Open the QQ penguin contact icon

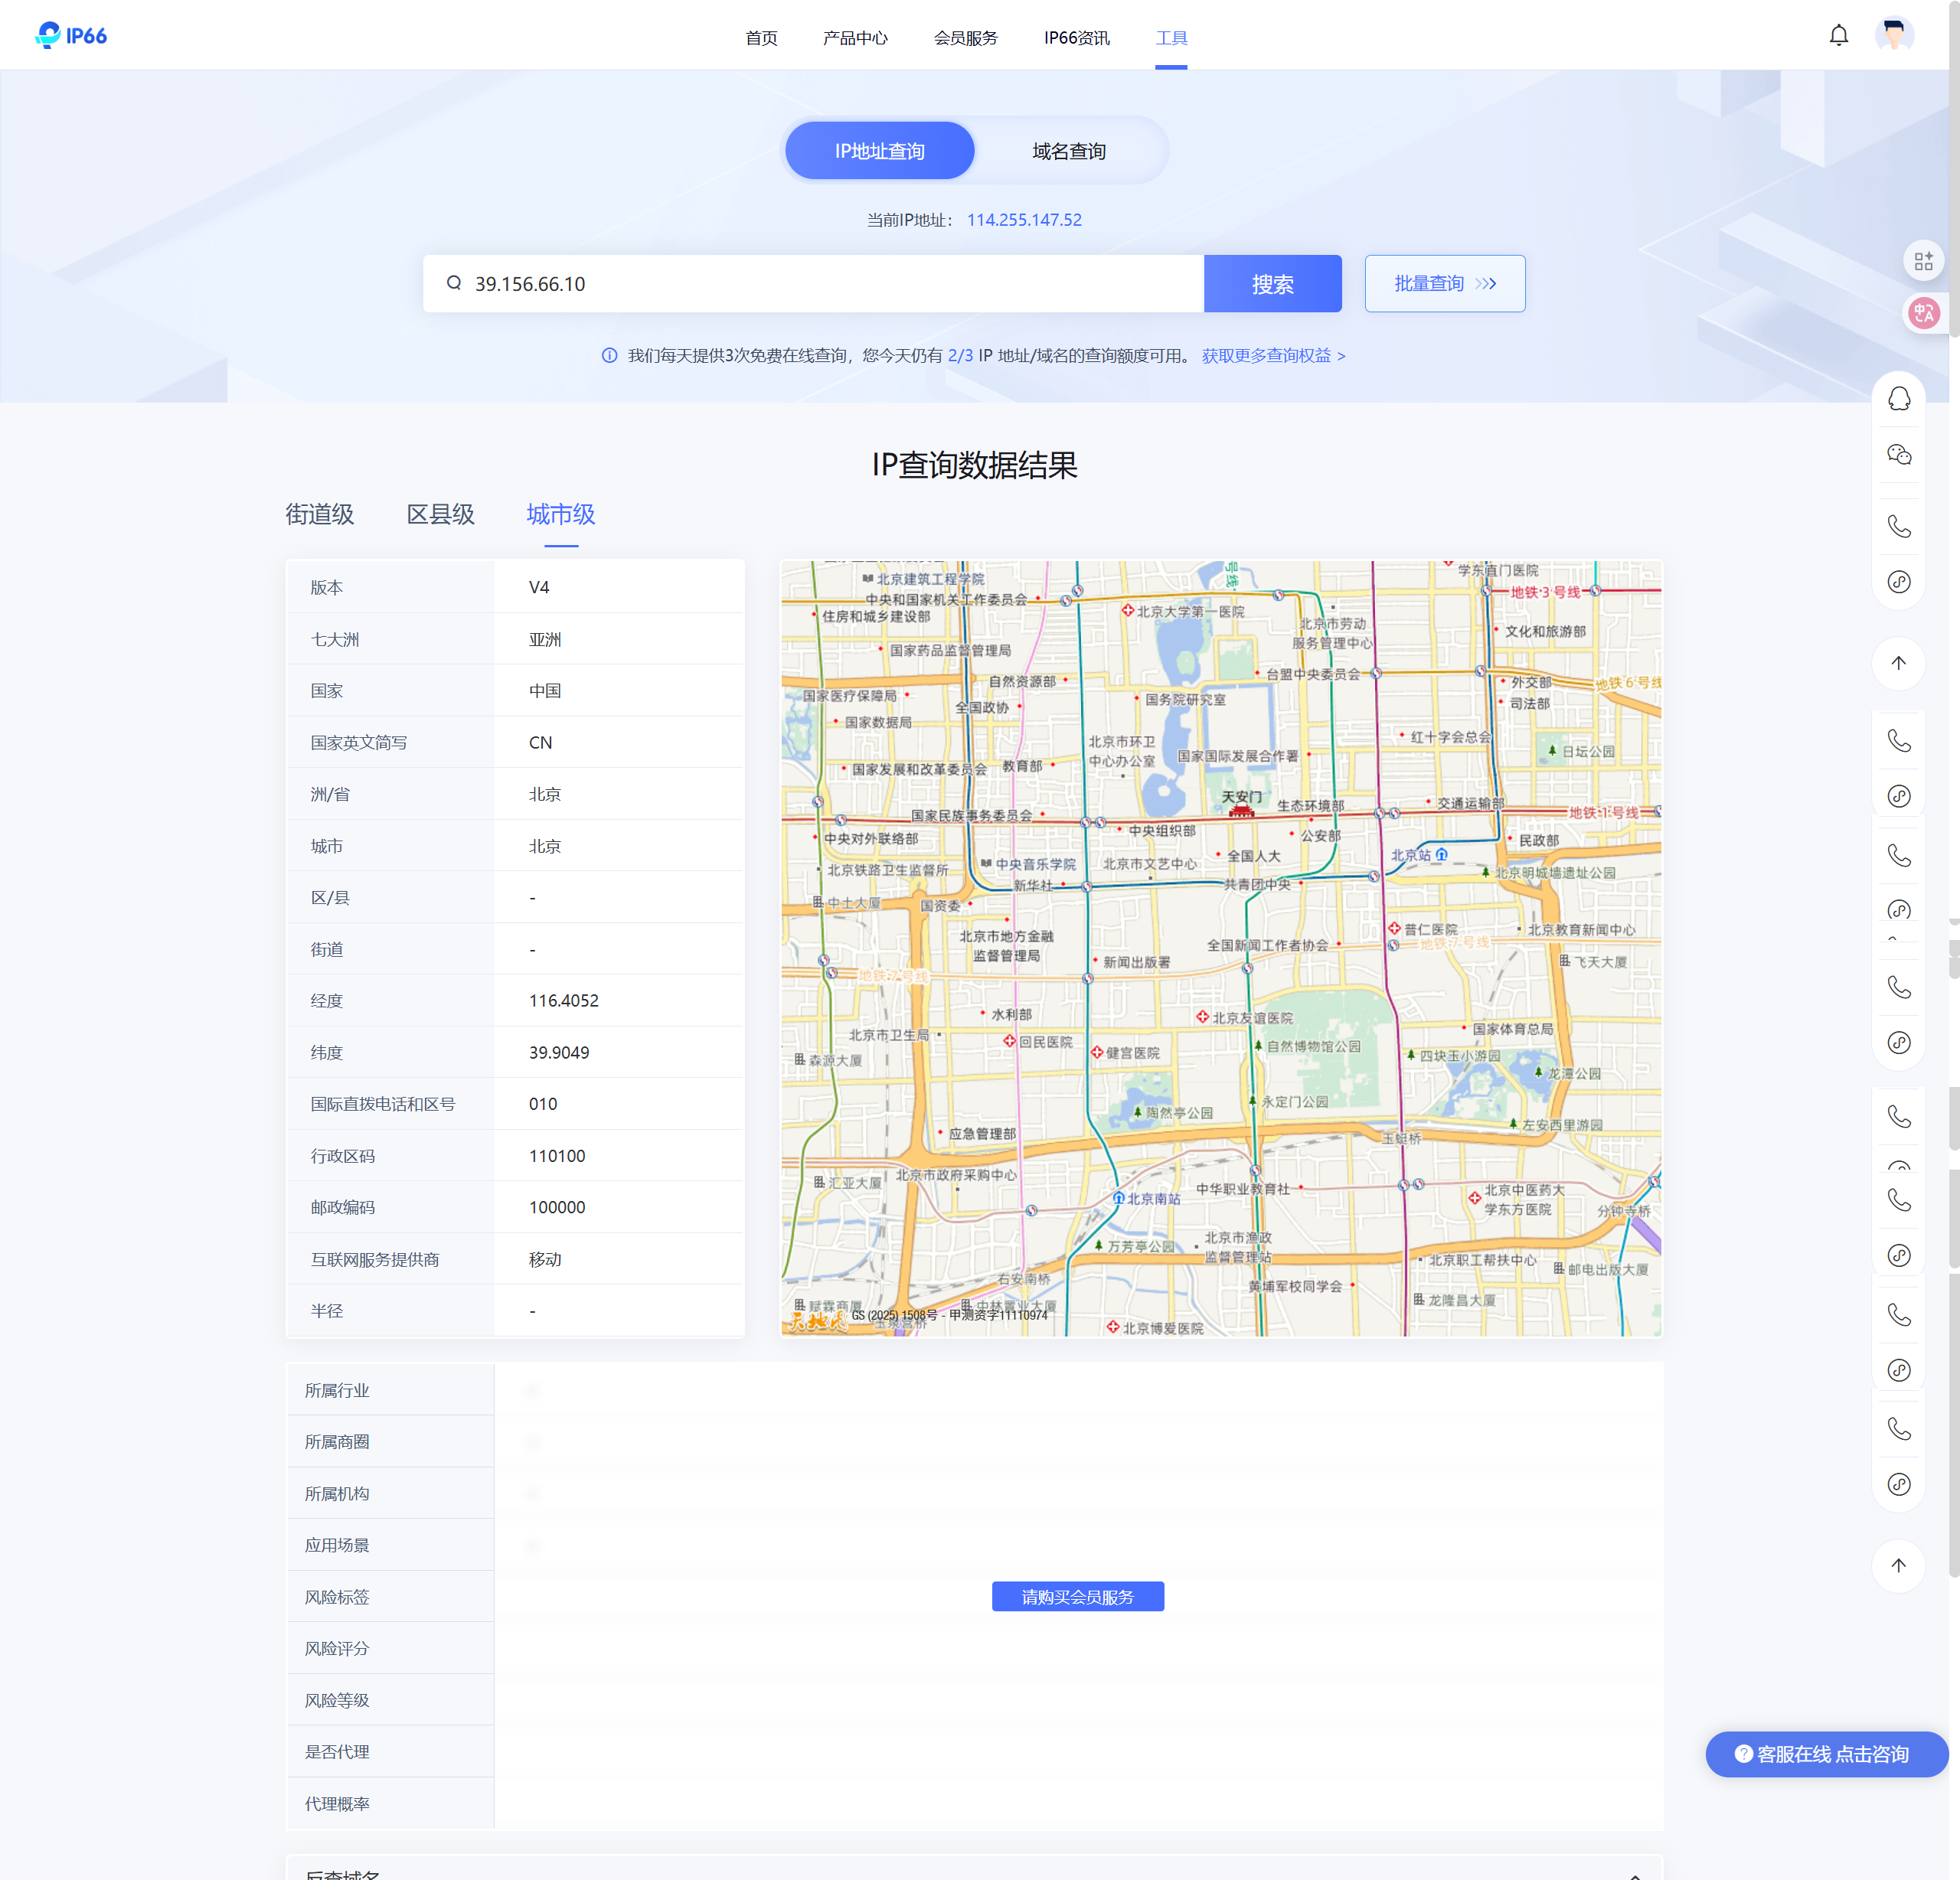click(1898, 399)
